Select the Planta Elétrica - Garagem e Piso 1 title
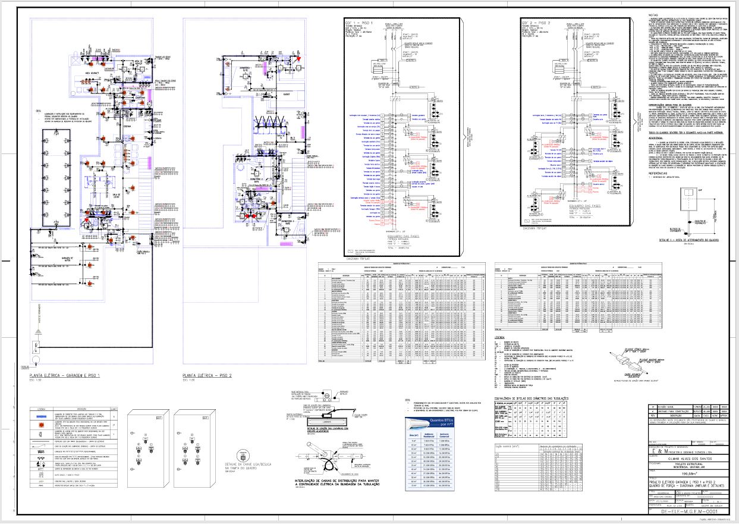This screenshot has width=739, height=524. coord(70,376)
